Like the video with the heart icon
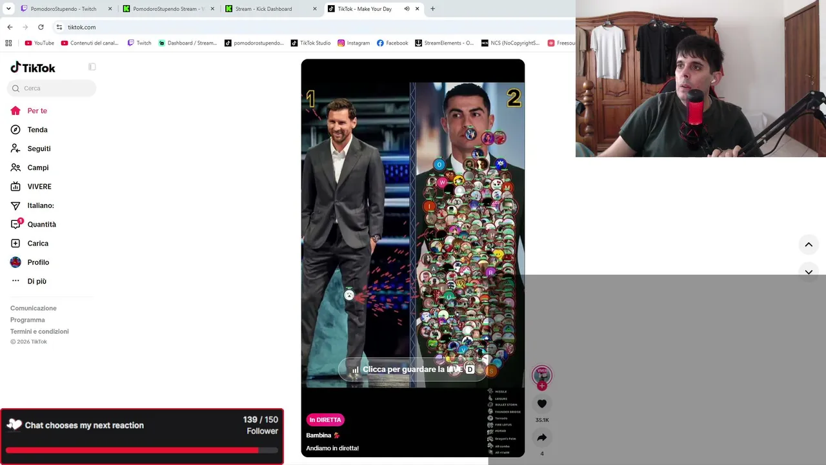The image size is (826, 465). [x=542, y=404]
